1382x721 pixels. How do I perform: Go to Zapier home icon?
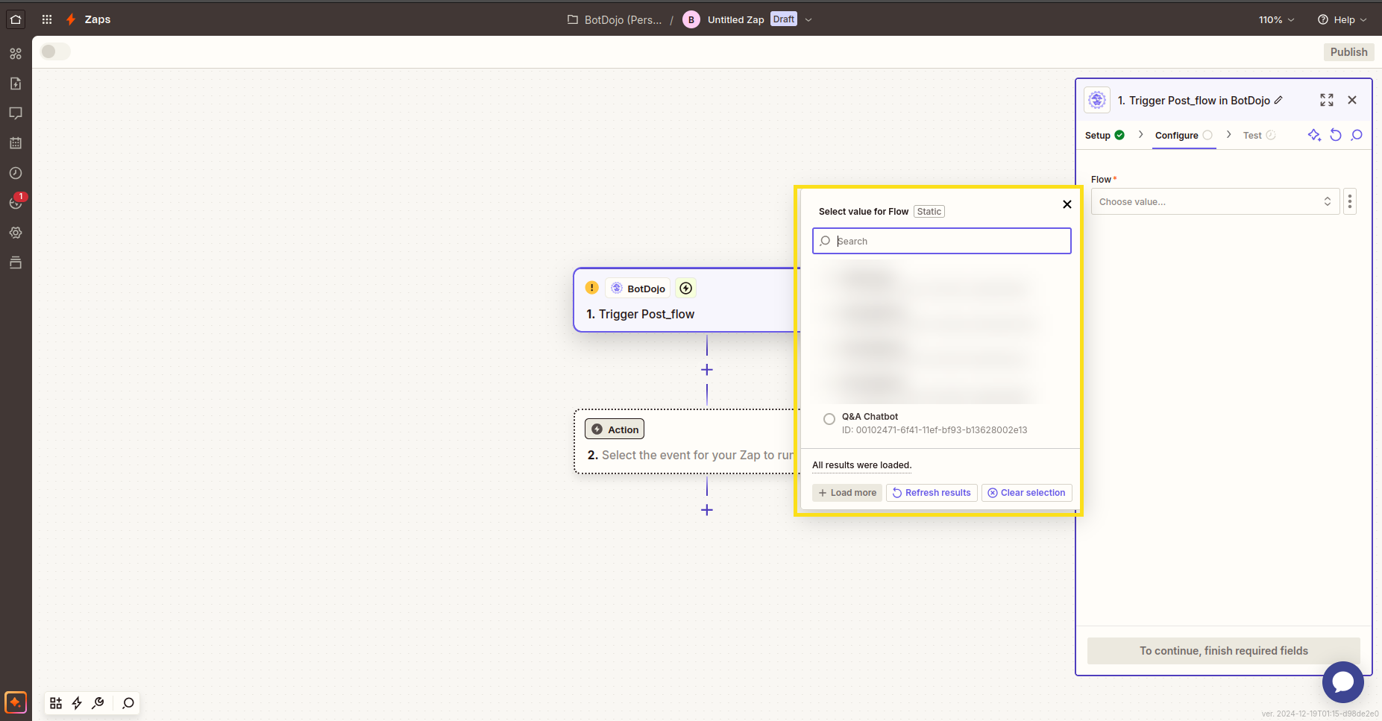(16, 19)
